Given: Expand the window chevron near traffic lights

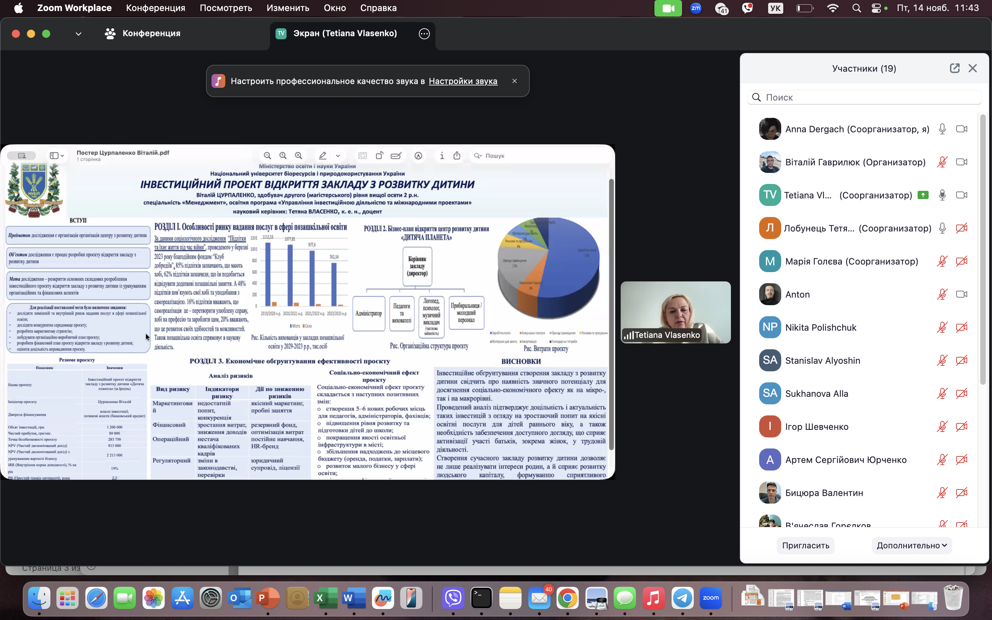Looking at the screenshot, I should (x=78, y=34).
